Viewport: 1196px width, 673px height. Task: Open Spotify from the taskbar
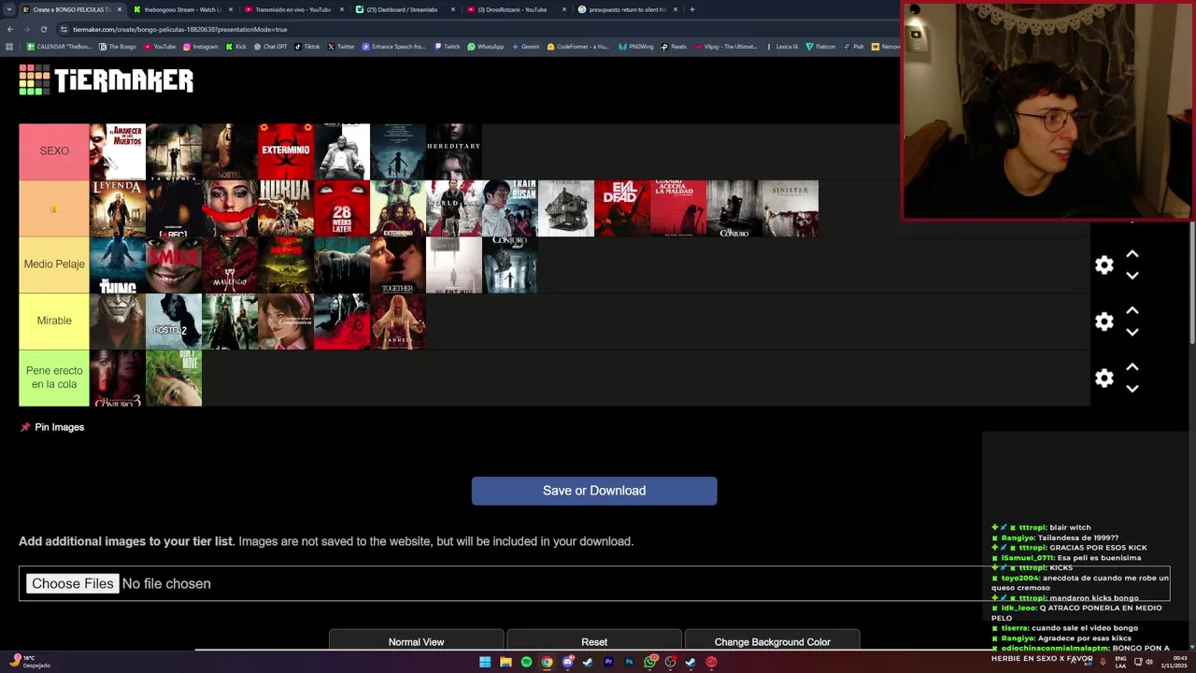click(x=526, y=662)
